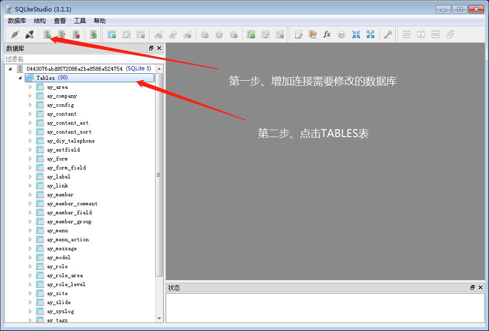Expand the ay_area table node
The image size is (489, 331).
(30, 87)
